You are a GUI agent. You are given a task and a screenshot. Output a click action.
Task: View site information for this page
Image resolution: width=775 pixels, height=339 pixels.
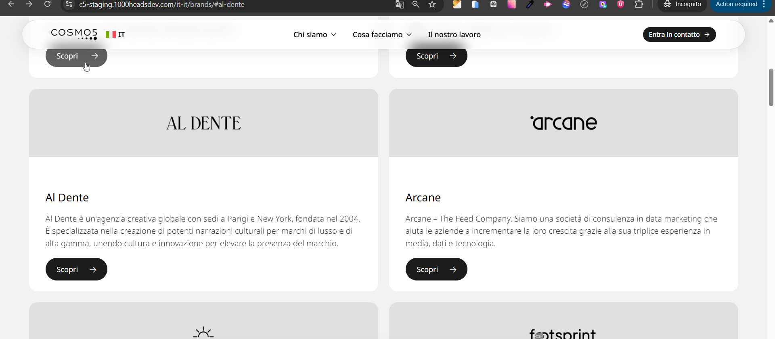(69, 4)
